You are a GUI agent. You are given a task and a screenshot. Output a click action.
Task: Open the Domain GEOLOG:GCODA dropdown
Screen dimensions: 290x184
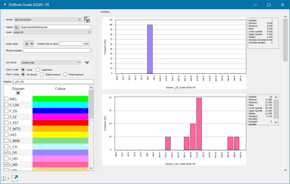(48, 20)
